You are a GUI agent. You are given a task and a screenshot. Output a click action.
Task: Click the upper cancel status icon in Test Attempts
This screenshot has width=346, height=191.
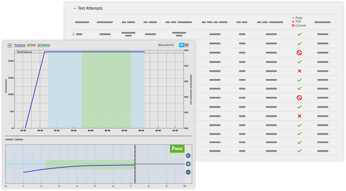[299, 53]
